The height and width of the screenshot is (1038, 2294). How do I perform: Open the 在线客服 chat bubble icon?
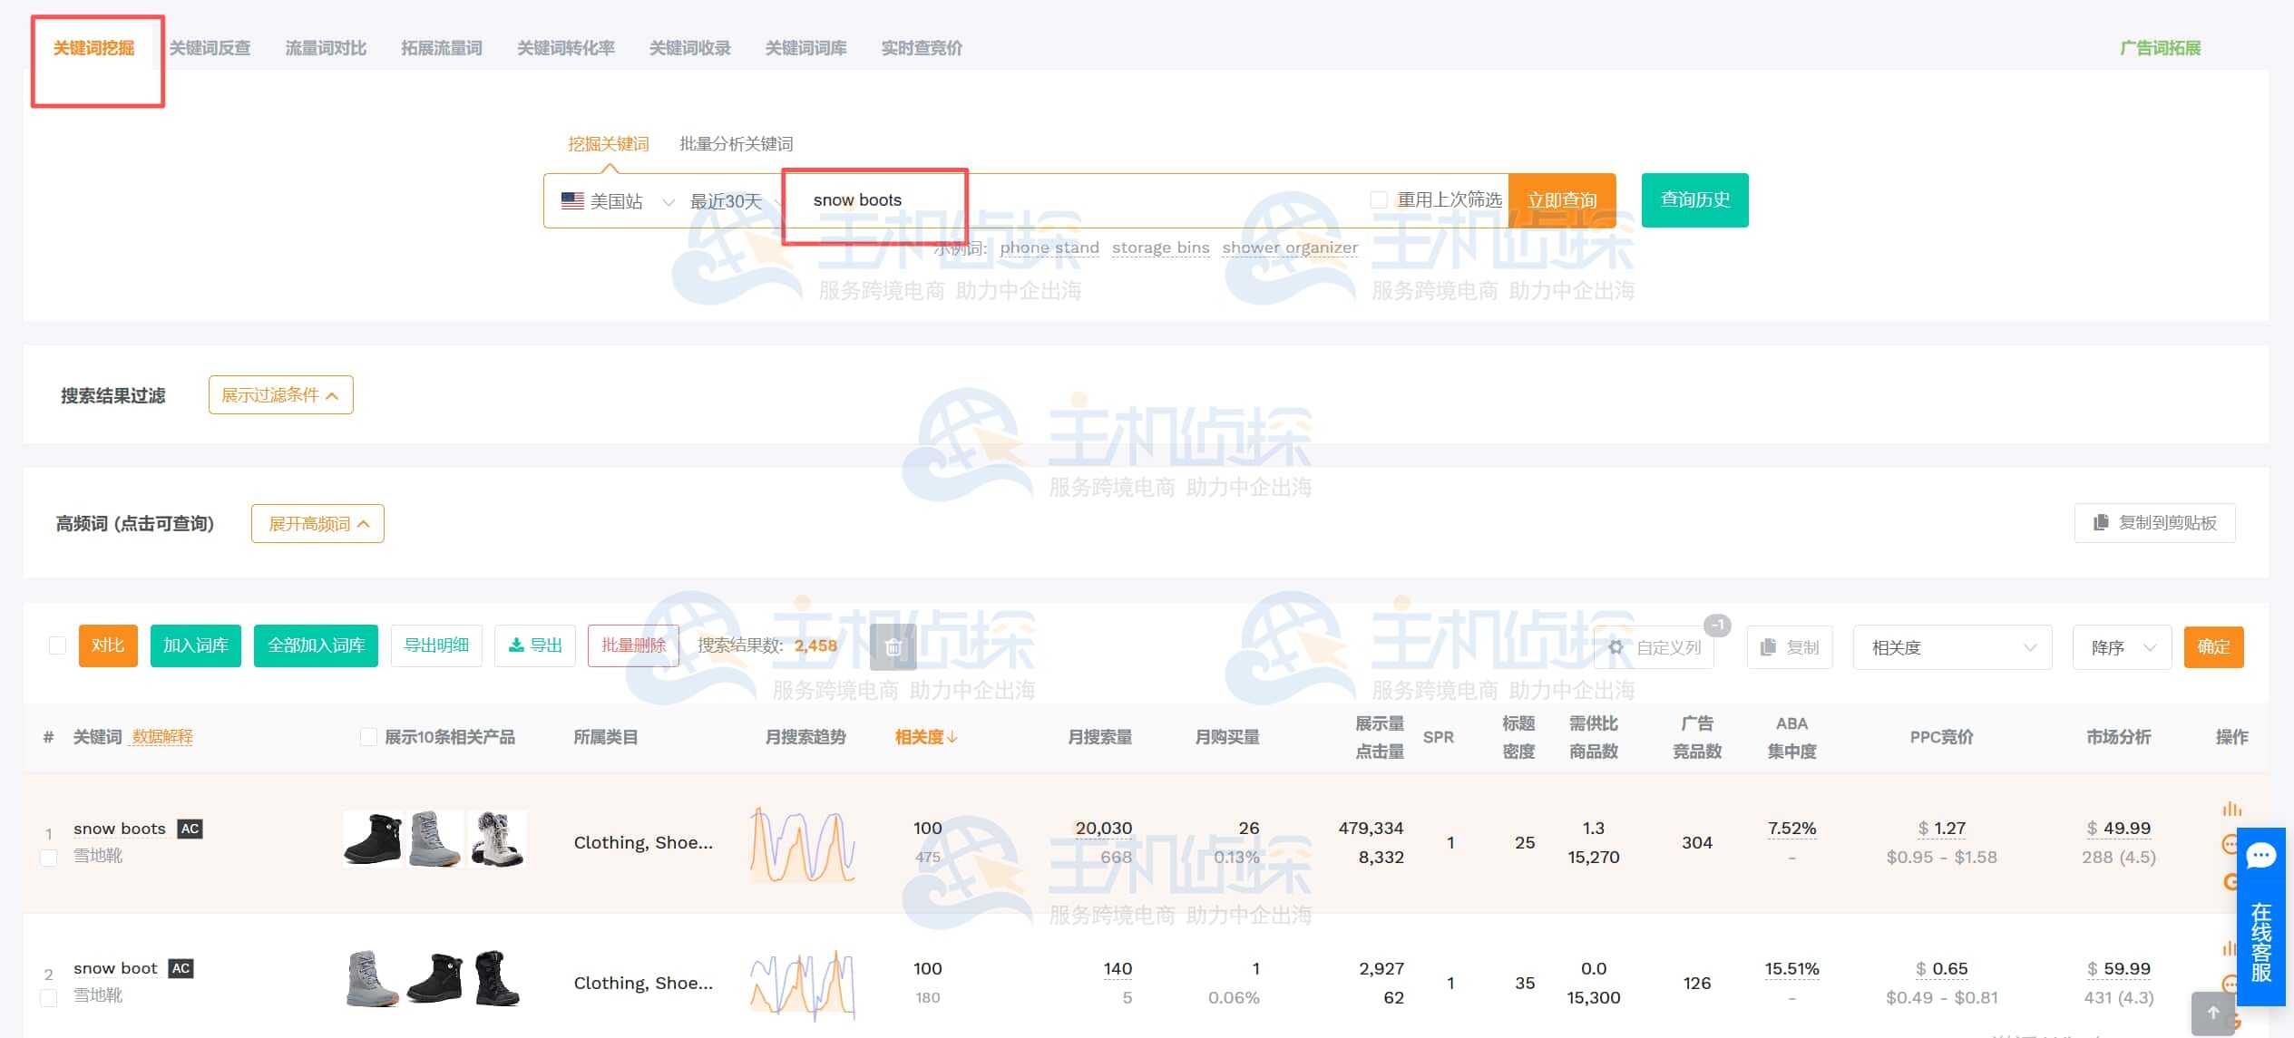click(x=2260, y=855)
